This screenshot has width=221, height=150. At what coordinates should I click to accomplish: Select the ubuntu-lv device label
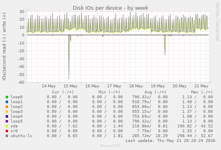pyautogui.click(x=21, y=136)
